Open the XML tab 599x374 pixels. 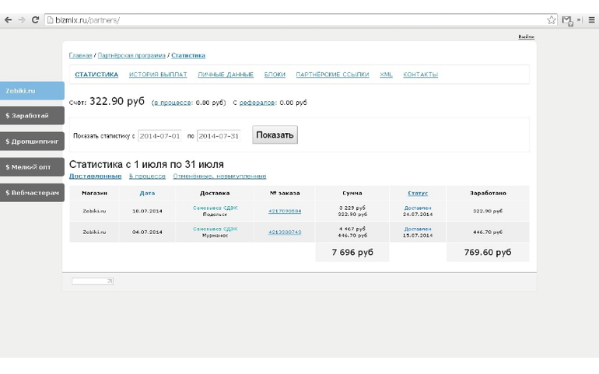386,75
